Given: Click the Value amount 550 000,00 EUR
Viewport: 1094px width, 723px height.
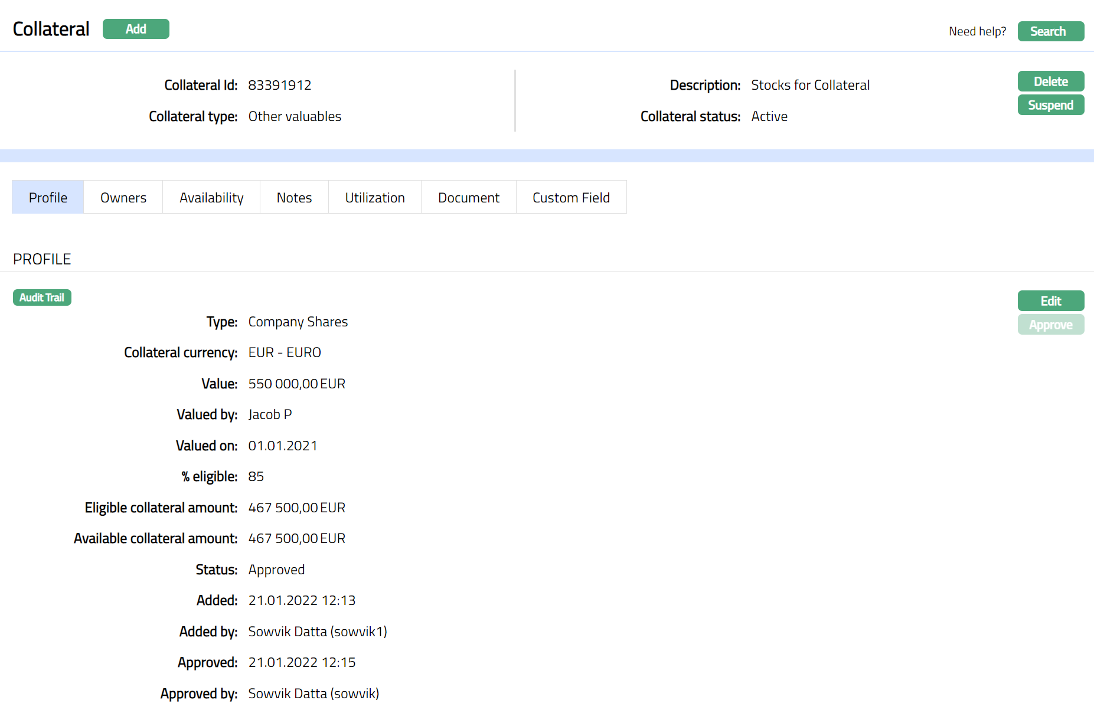Looking at the screenshot, I should tap(296, 384).
